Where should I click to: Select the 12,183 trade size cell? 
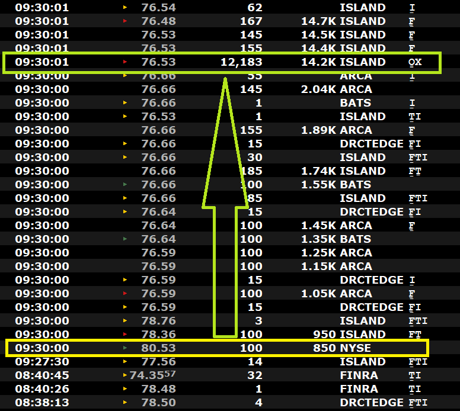point(241,62)
